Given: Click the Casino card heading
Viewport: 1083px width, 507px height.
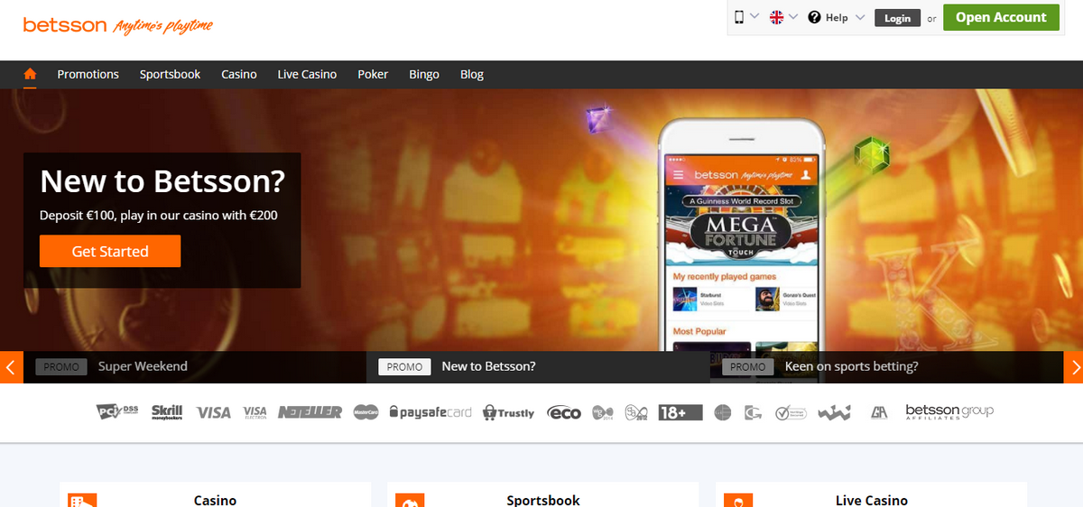Looking at the screenshot, I should pyautogui.click(x=215, y=500).
